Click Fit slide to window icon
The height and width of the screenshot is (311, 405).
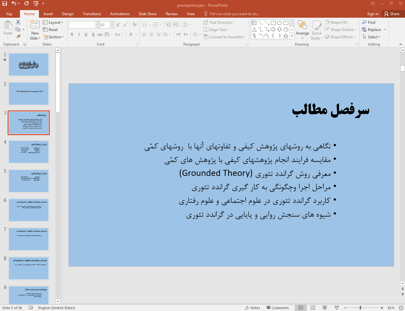pos(401,308)
